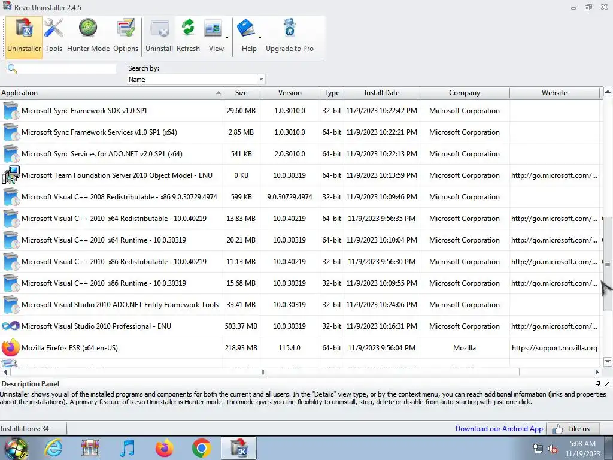Open Firefox from the taskbar
The image size is (613, 460).
[x=164, y=448]
